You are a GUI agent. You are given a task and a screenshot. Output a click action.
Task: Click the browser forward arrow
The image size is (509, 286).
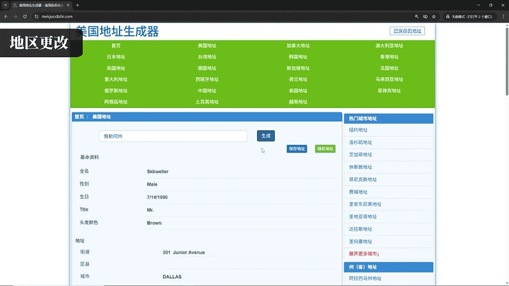[15, 17]
